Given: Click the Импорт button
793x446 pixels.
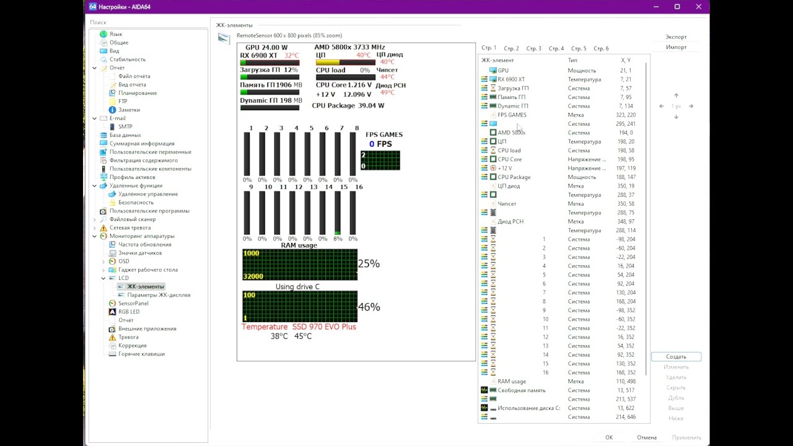Looking at the screenshot, I should (676, 47).
